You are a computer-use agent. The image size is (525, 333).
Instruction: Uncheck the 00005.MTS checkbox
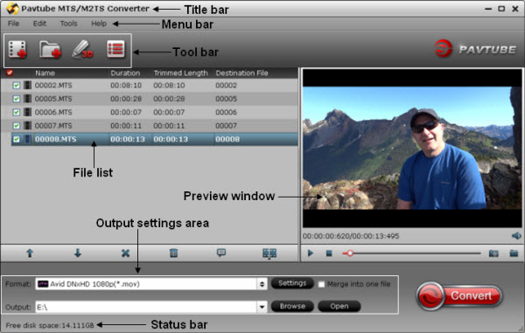16,99
